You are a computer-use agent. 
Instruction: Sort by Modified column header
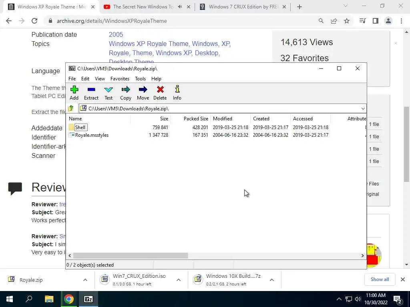tap(230, 118)
